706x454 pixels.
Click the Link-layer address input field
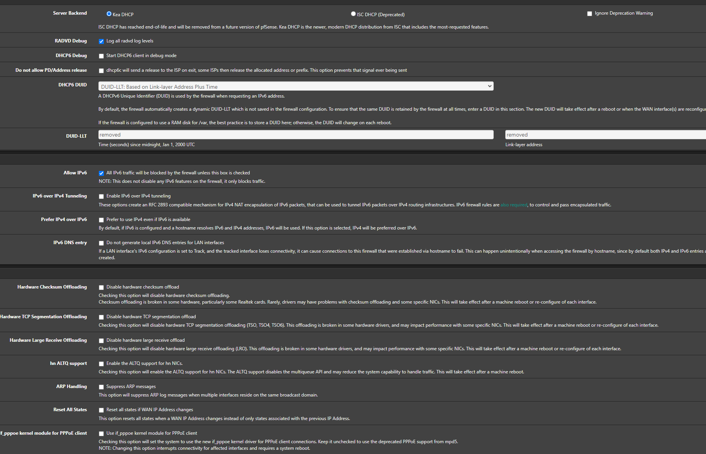pos(605,135)
